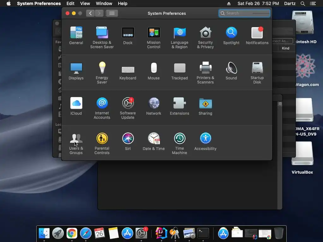
Task: Open IntelliJ IDEA from the Dock
Action: pos(161,233)
